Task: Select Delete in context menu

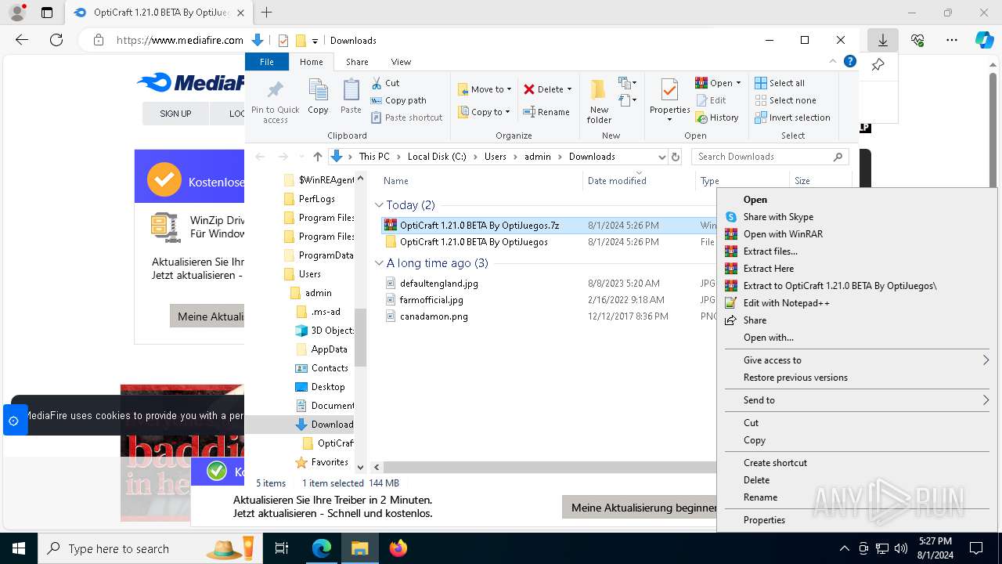Action: (x=857, y=480)
